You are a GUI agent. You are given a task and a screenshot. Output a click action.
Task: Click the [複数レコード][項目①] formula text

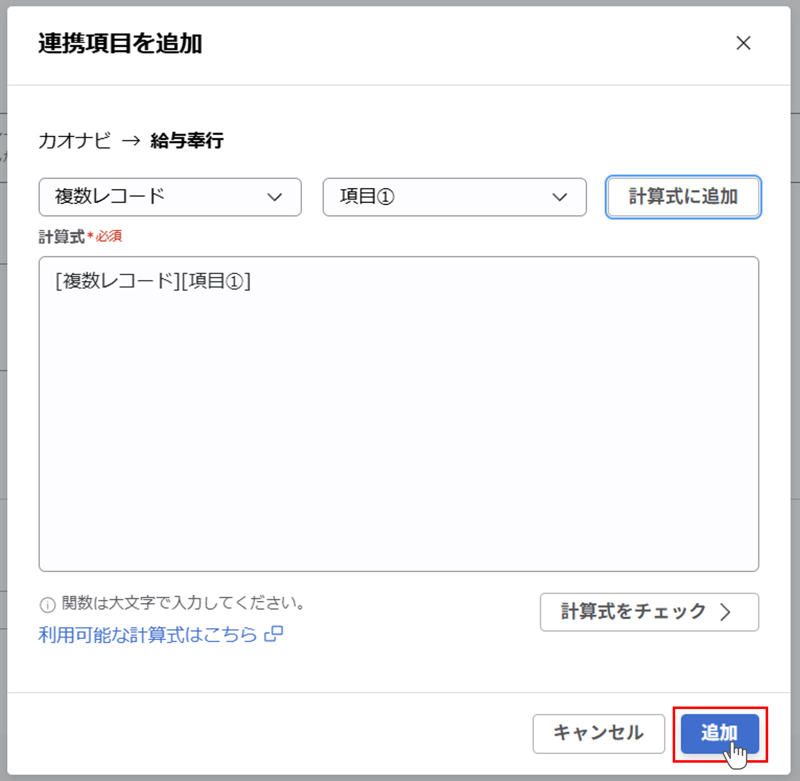coord(153,281)
